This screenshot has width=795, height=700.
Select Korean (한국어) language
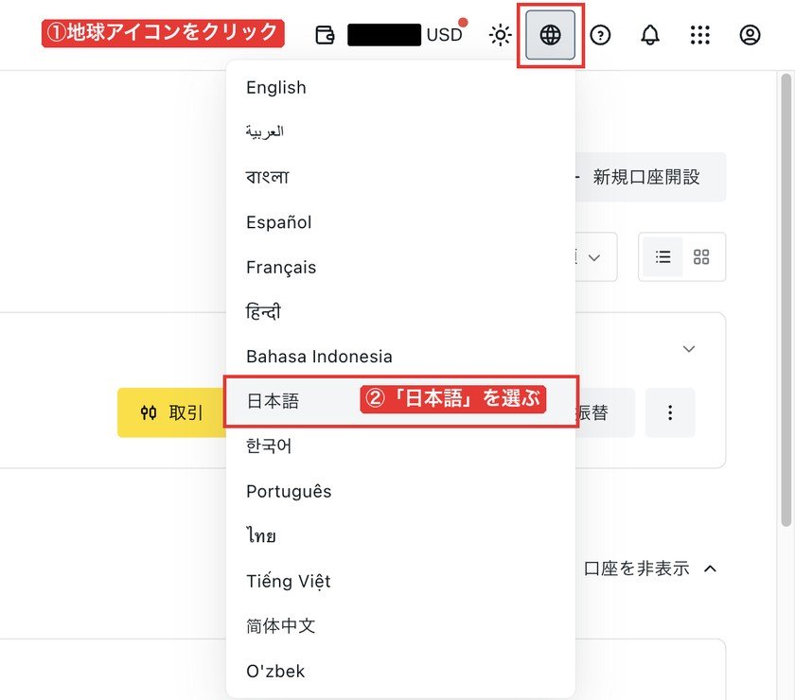coord(400,446)
